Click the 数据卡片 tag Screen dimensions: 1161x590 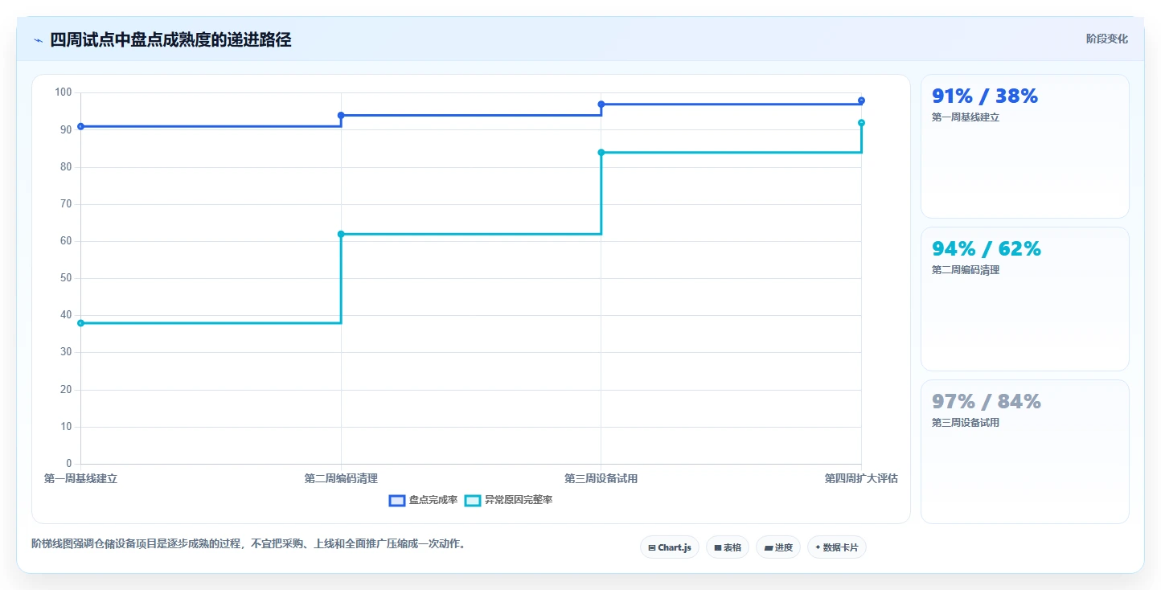pyautogui.click(x=837, y=547)
